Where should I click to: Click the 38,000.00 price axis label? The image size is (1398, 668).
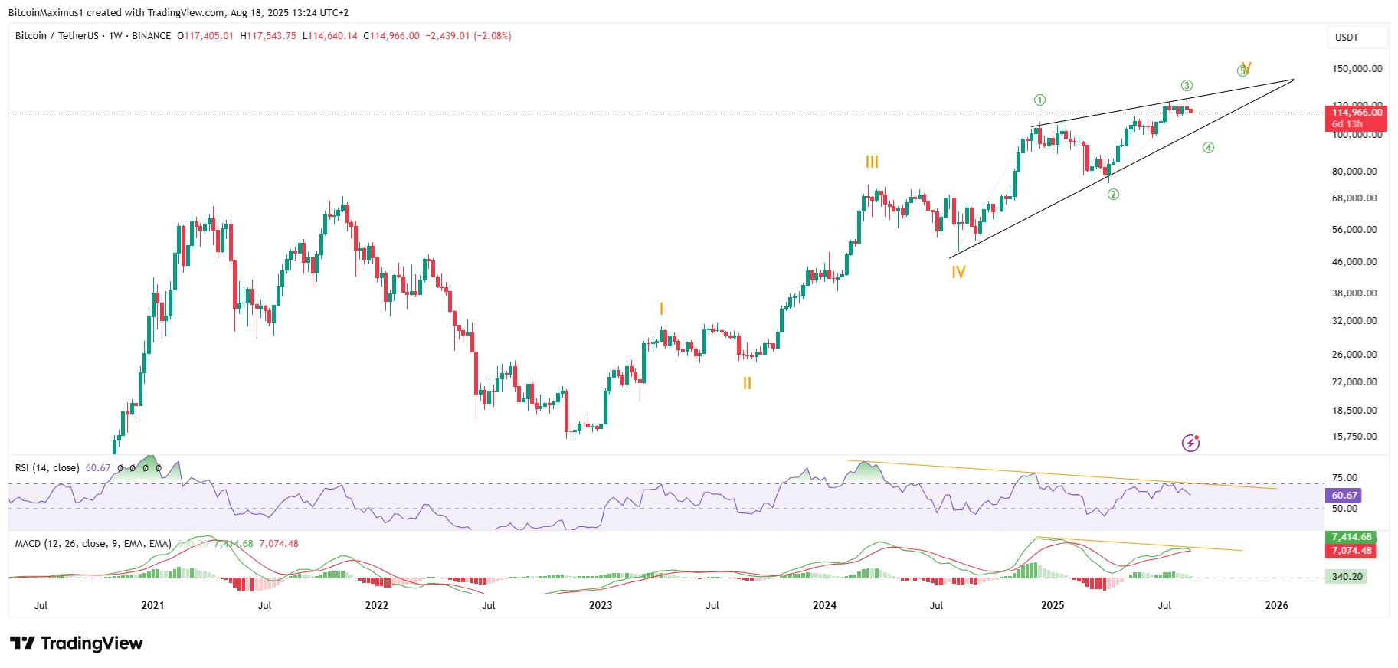(x=1354, y=293)
